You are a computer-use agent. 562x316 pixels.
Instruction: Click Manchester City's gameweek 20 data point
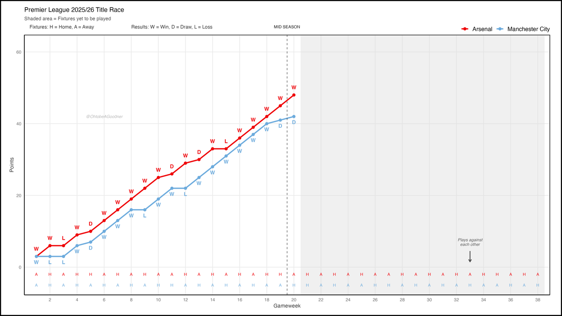click(x=294, y=117)
